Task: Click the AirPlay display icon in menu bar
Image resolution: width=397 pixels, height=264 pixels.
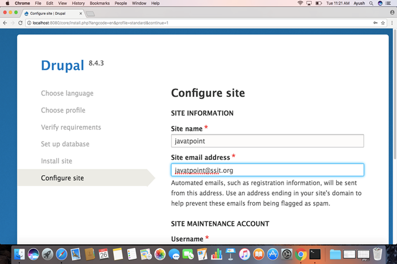Action: click(x=309, y=3)
